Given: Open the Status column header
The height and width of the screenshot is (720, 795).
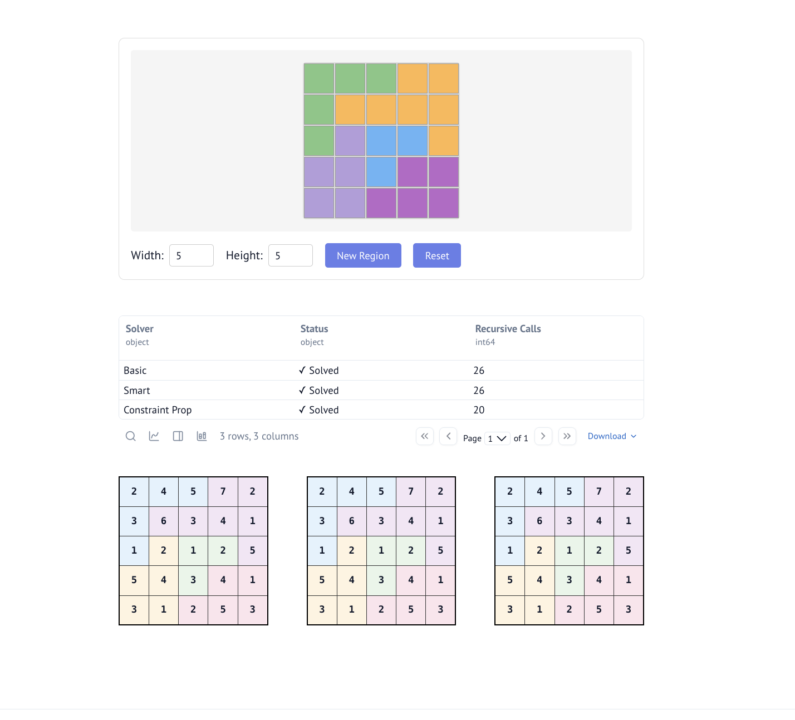Looking at the screenshot, I should pyautogui.click(x=314, y=329).
